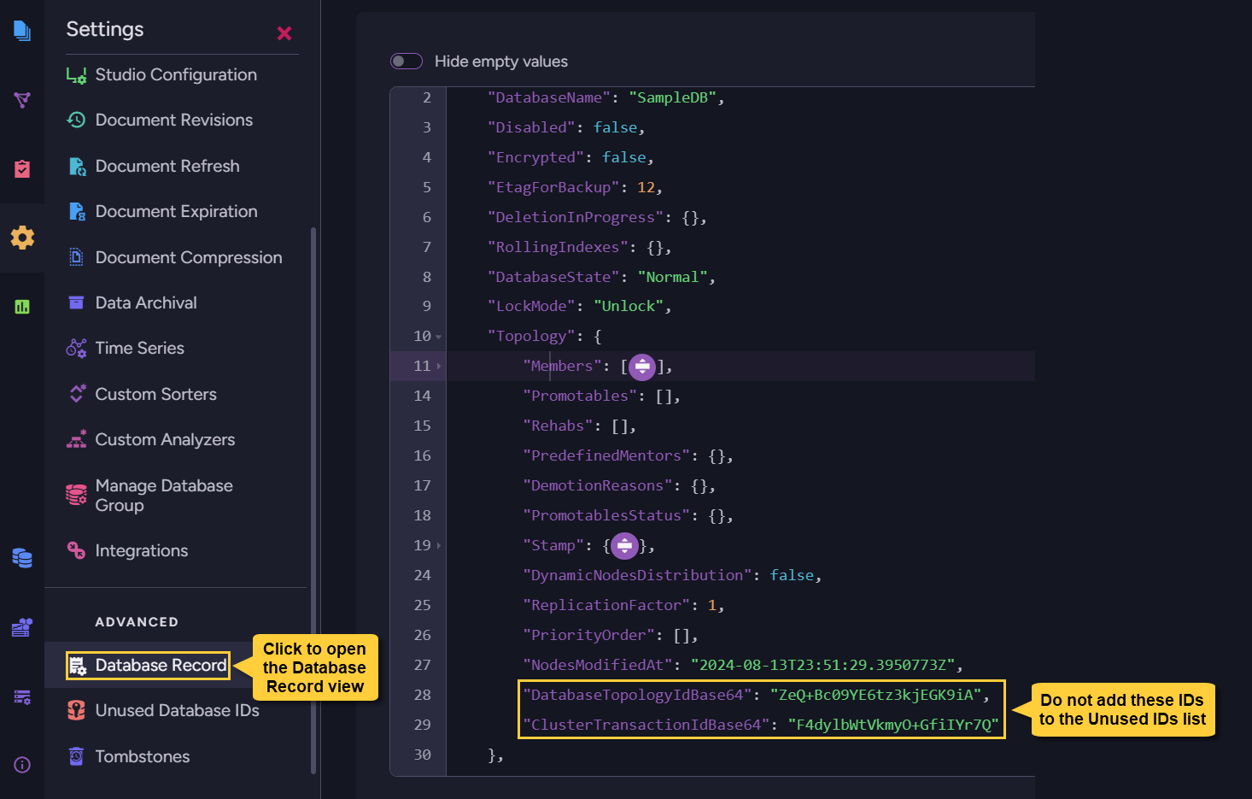
Task: Open Databases icon in left rail
Action: click(22, 558)
